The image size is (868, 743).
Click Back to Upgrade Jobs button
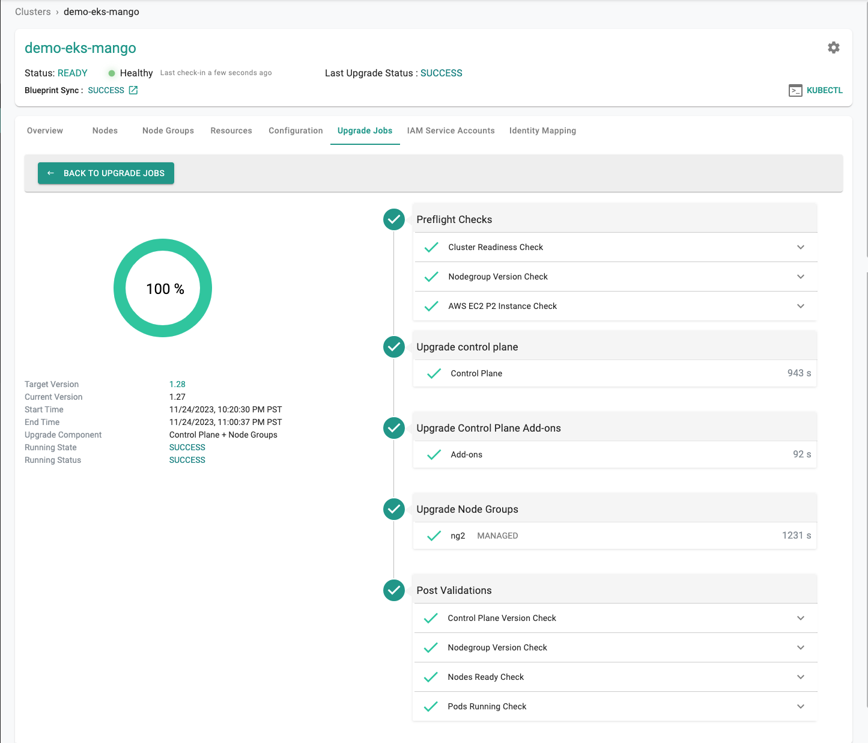[x=106, y=173]
